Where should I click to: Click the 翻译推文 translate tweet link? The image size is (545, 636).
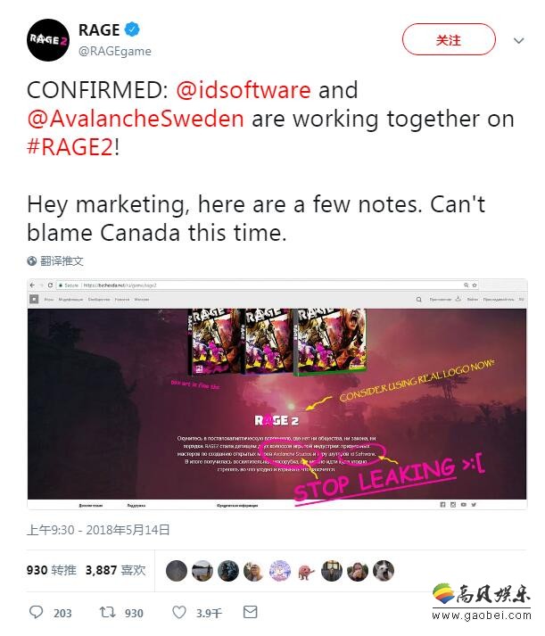[62, 261]
